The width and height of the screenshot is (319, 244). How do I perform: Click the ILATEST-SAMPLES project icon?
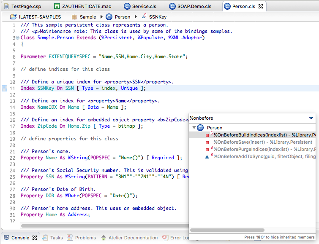pyautogui.click(x=13, y=17)
